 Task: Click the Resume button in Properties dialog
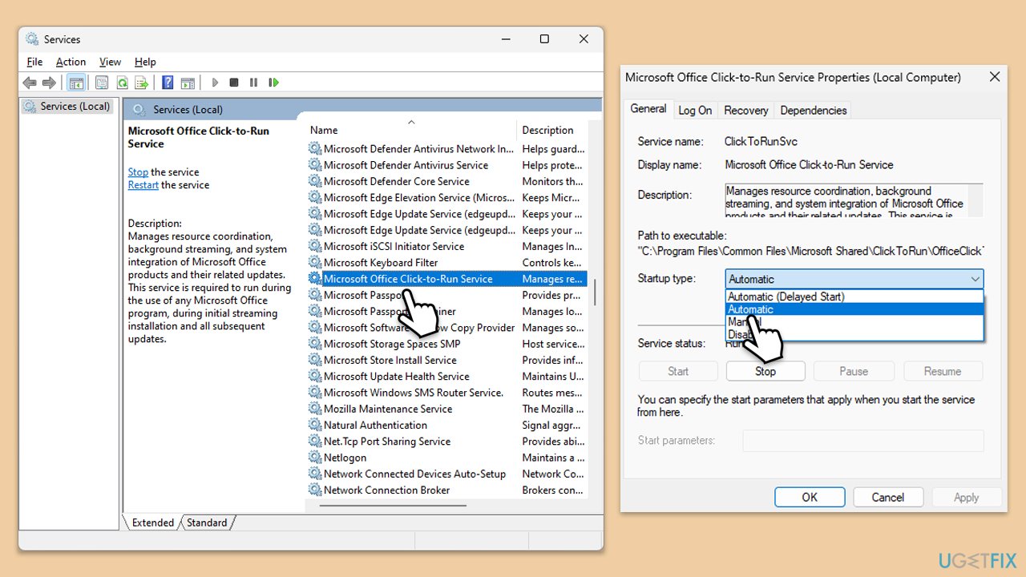943,371
